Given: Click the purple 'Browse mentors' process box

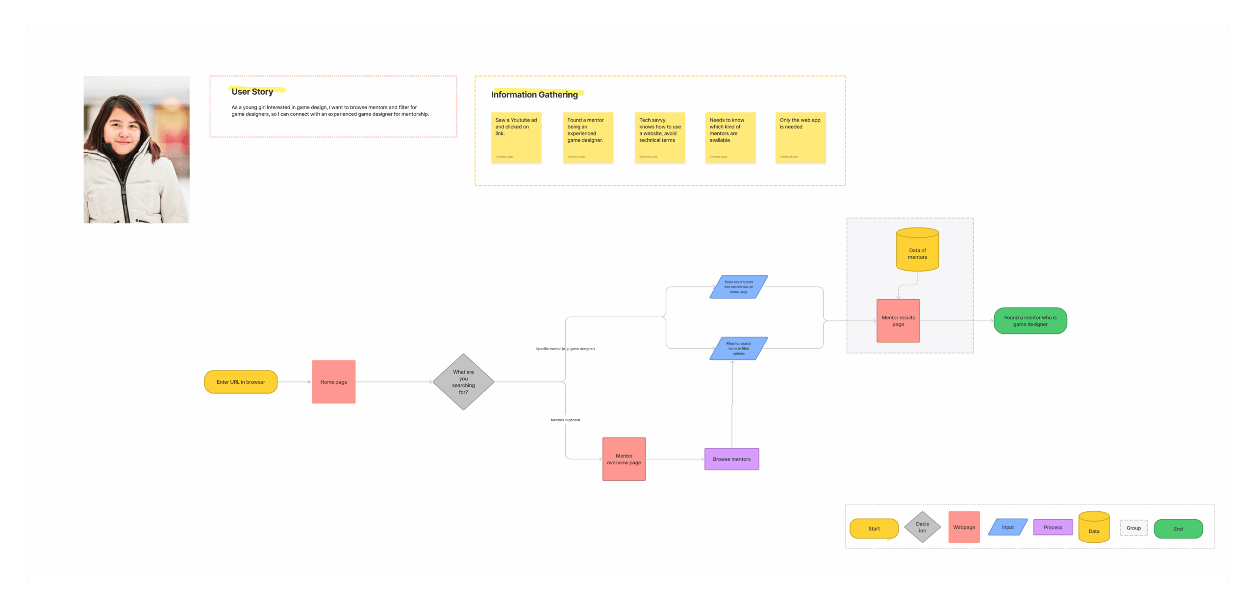Looking at the screenshot, I should tap(731, 459).
